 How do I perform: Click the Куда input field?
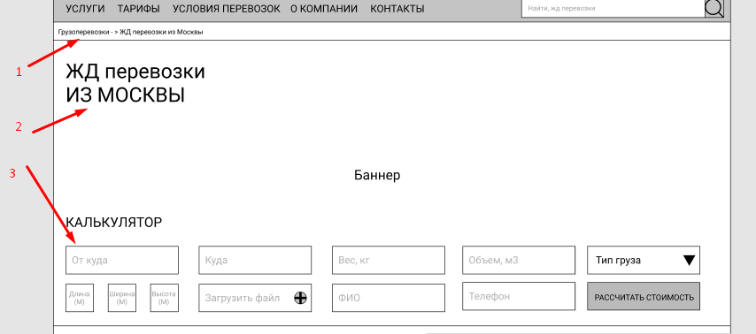(x=255, y=261)
